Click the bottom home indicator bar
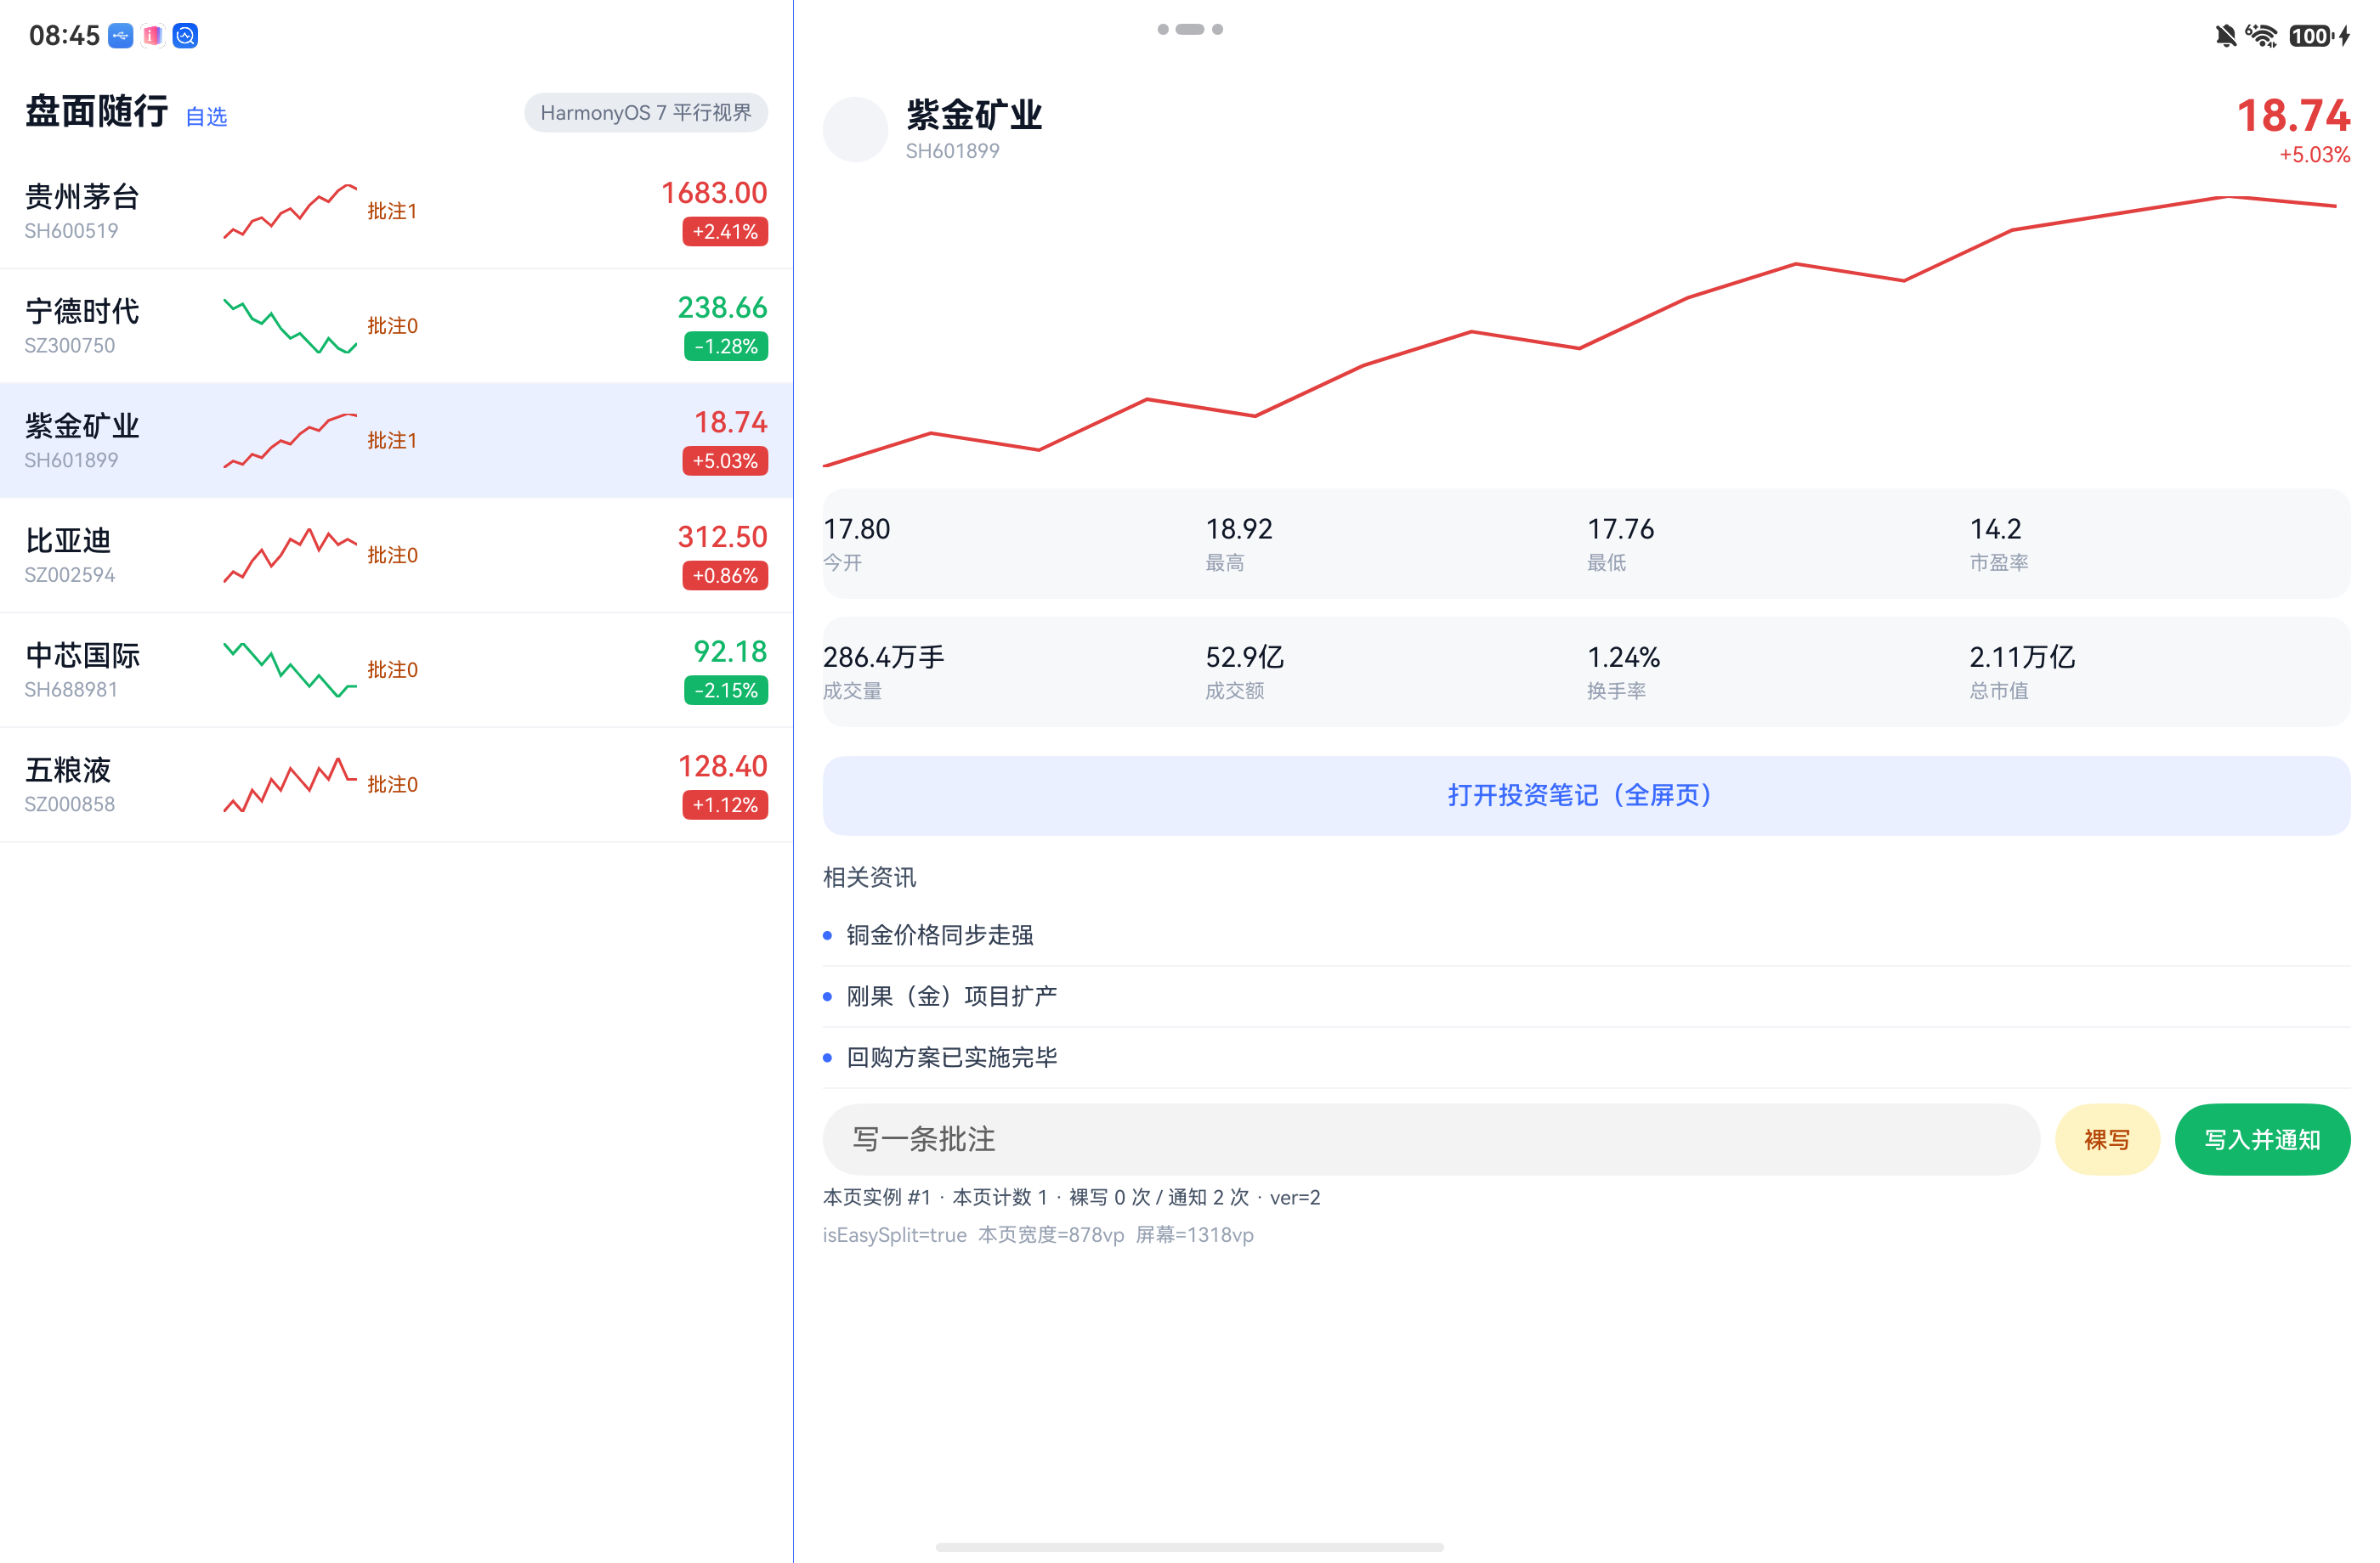Image resolution: width=2380 pixels, height=1563 pixels. [x=1190, y=1547]
